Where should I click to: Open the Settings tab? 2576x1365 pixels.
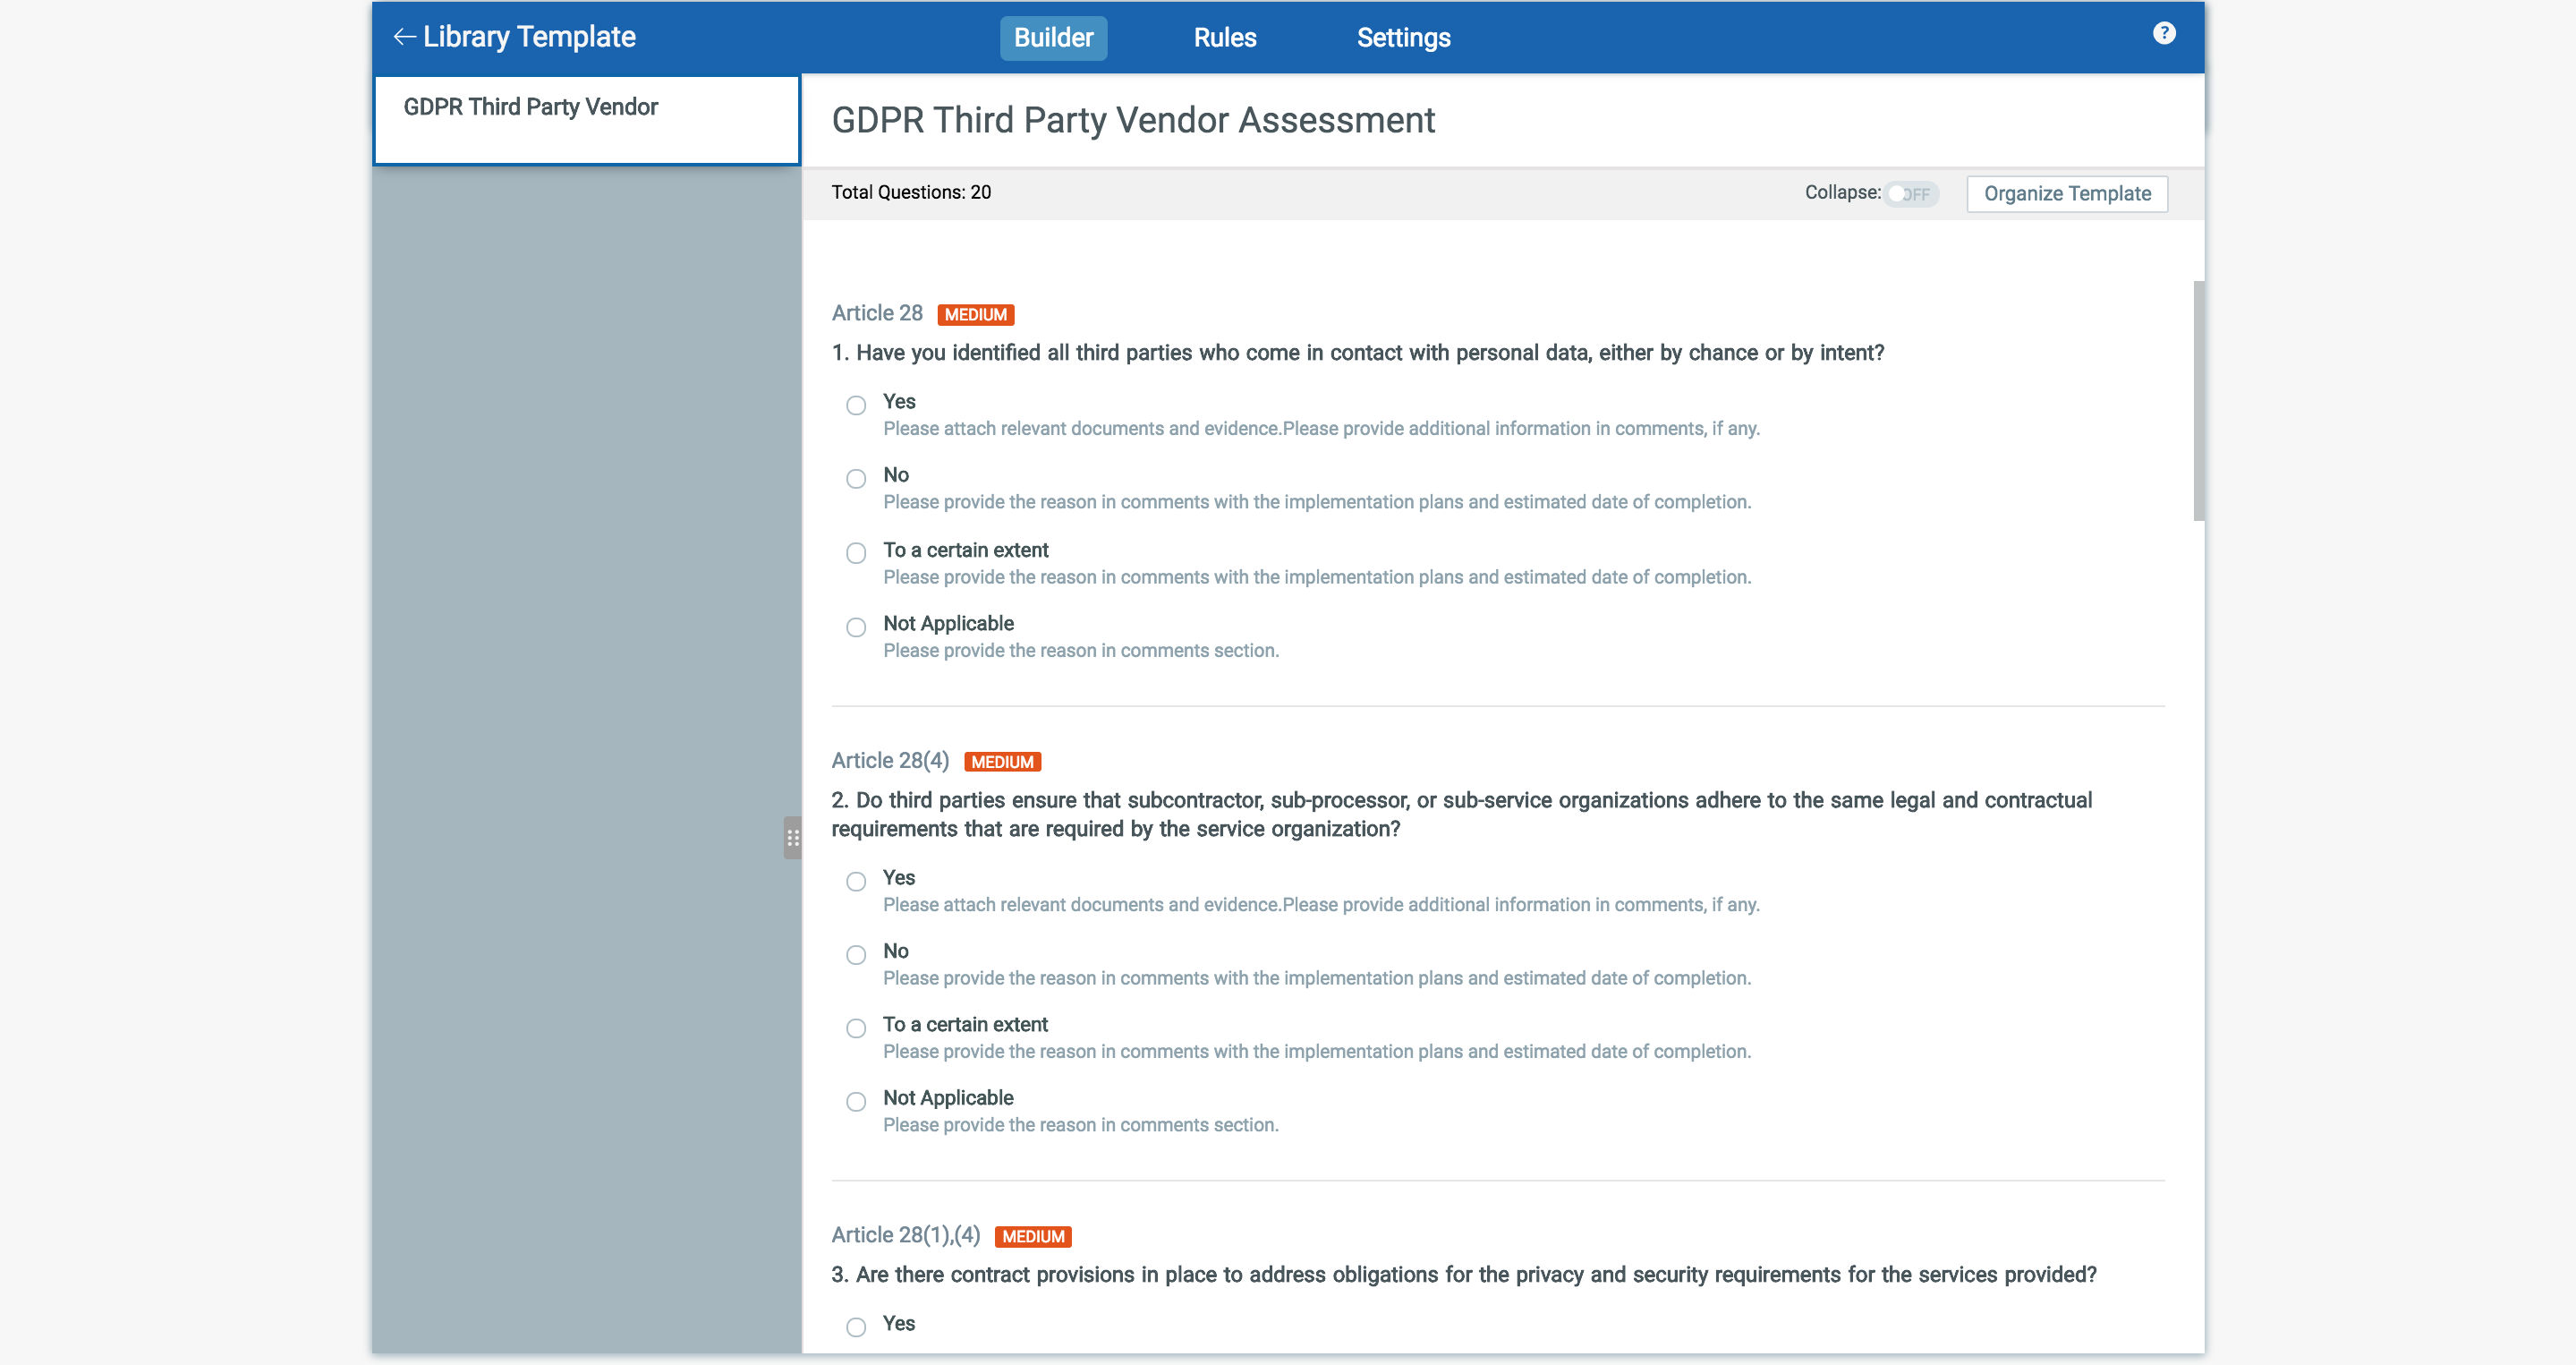click(1403, 38)
